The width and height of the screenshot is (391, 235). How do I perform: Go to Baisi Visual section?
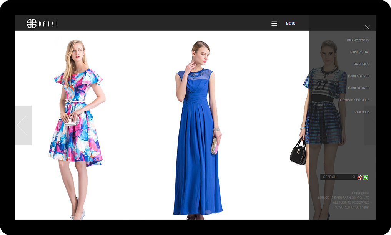tap(359, 52)
